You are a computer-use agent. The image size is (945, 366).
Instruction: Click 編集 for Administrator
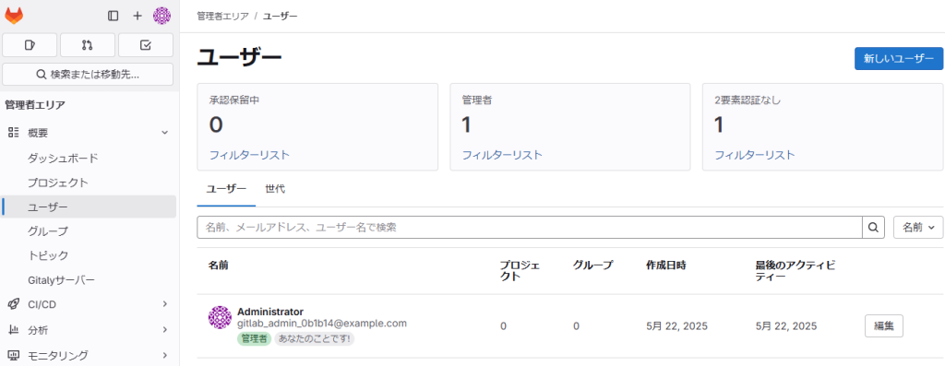[883, 325]
